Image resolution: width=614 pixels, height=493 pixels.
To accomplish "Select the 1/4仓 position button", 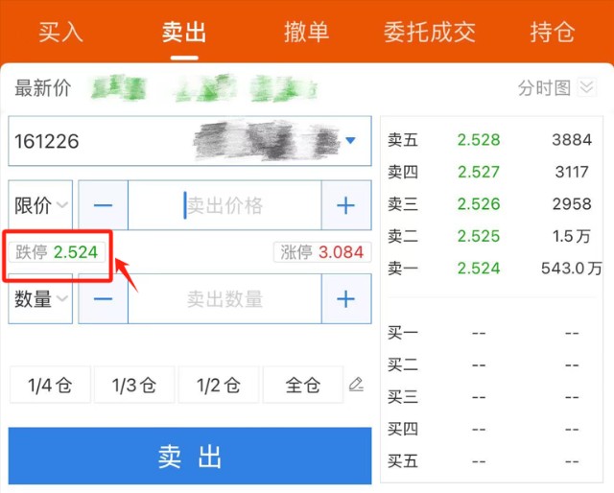I will [x=50, y=386].
